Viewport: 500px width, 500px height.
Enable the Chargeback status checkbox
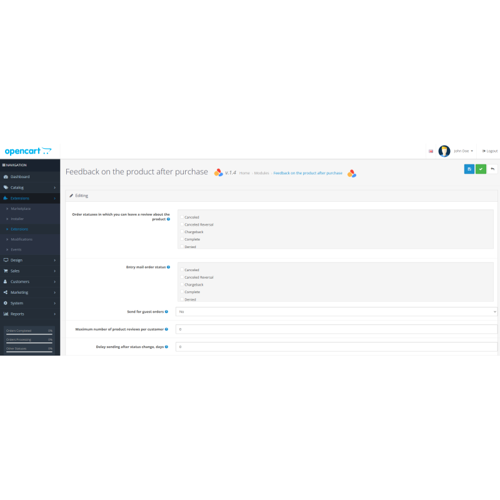181,232
